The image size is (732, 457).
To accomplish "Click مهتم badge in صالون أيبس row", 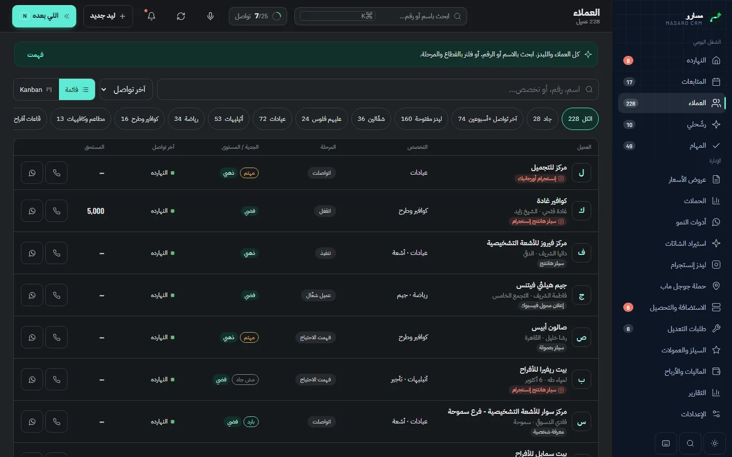I will coord(249,338).
